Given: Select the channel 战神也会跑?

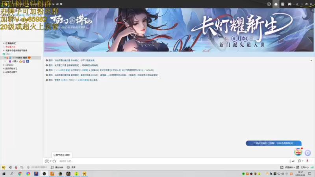Looking at the screenshot, I should (x=11, y=72).
